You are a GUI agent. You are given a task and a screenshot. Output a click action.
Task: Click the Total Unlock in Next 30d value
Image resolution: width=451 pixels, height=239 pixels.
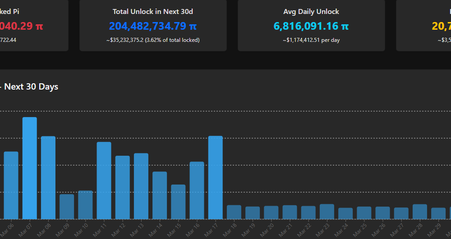(153, 26)
